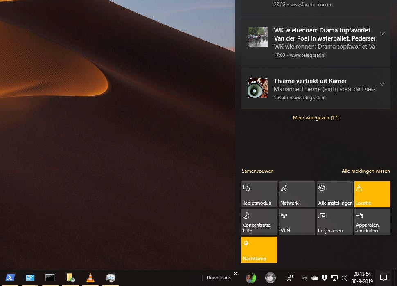Open the Thieme notification megaphone thumbnail
Screen dimensions: 397x286
coord(258,88)
